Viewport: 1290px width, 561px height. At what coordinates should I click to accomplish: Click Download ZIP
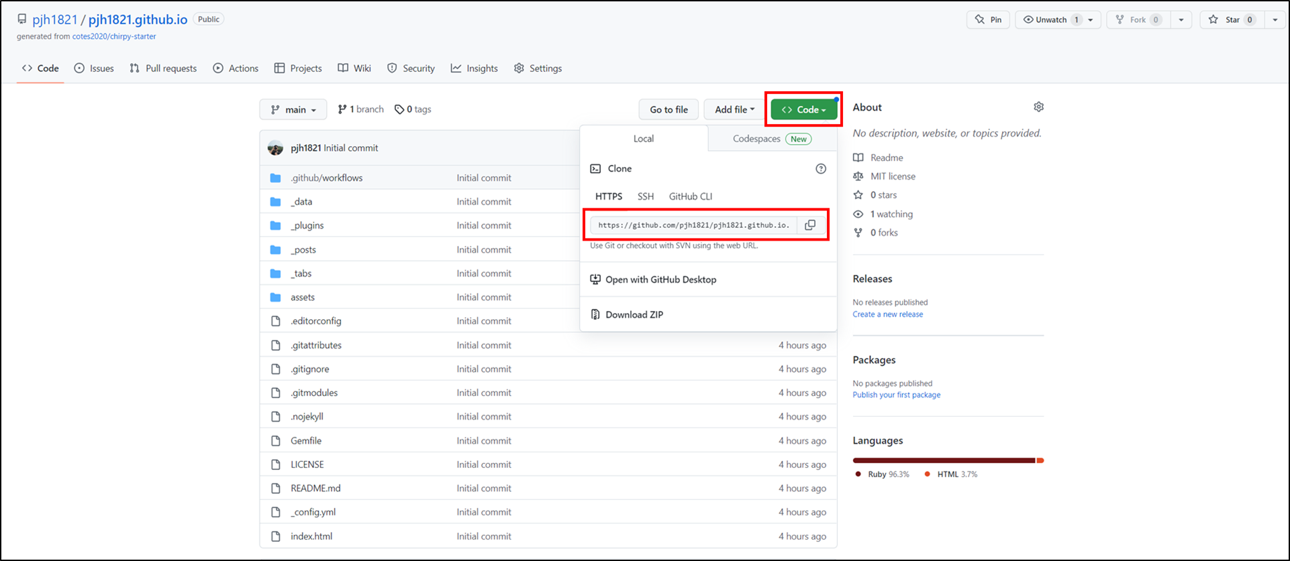pos(634,314)
